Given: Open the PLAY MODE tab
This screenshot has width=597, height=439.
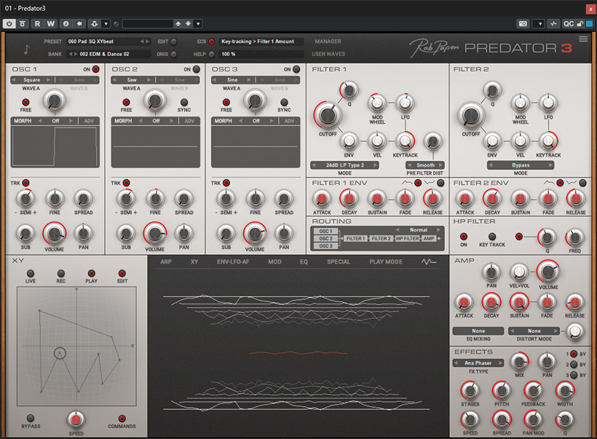Looking at the screenshot, I should click(x=386, y=262).
